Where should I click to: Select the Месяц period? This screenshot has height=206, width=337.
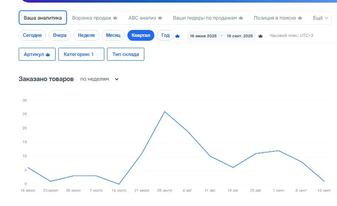(113, 36)
